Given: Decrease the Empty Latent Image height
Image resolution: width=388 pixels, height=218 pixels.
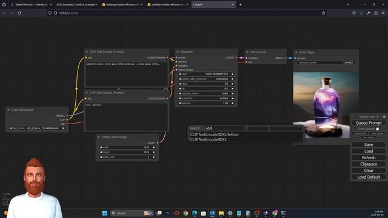Looking at the screenshot, I should coord(101,152).
